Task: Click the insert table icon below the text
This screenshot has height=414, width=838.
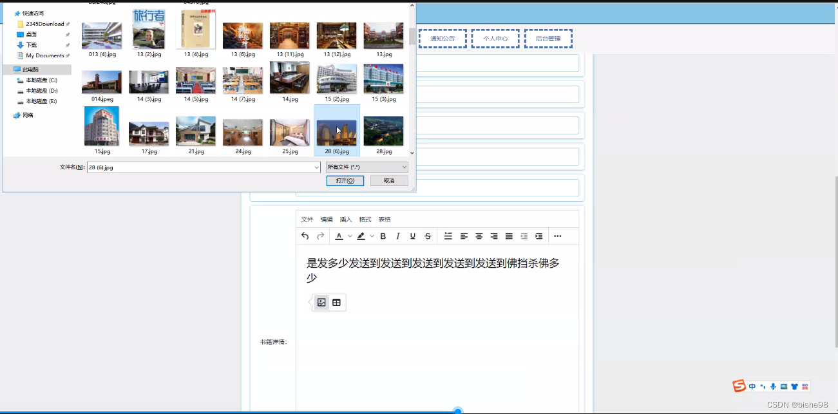Action: coord(336,302)
